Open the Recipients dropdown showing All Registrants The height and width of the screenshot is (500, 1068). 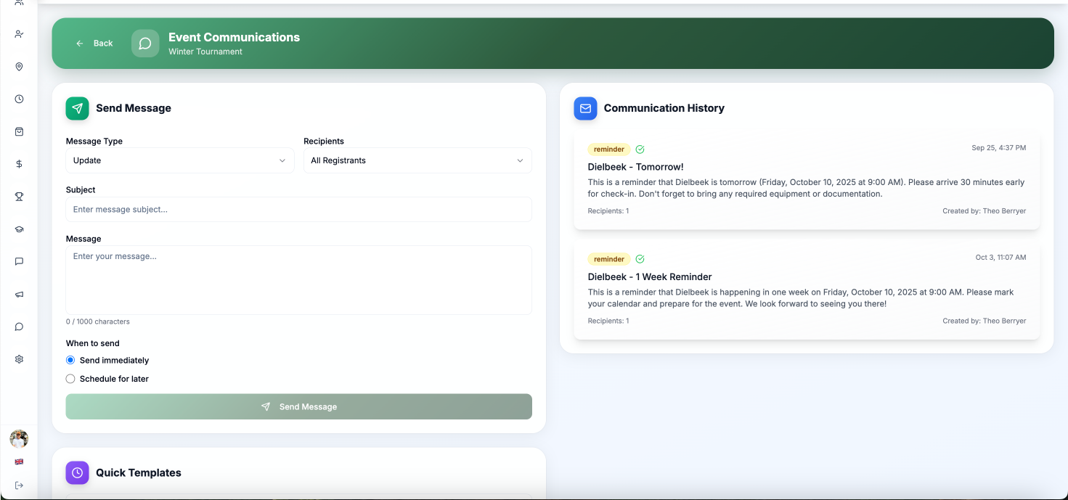pyautogui.click(x=417, y=160)
